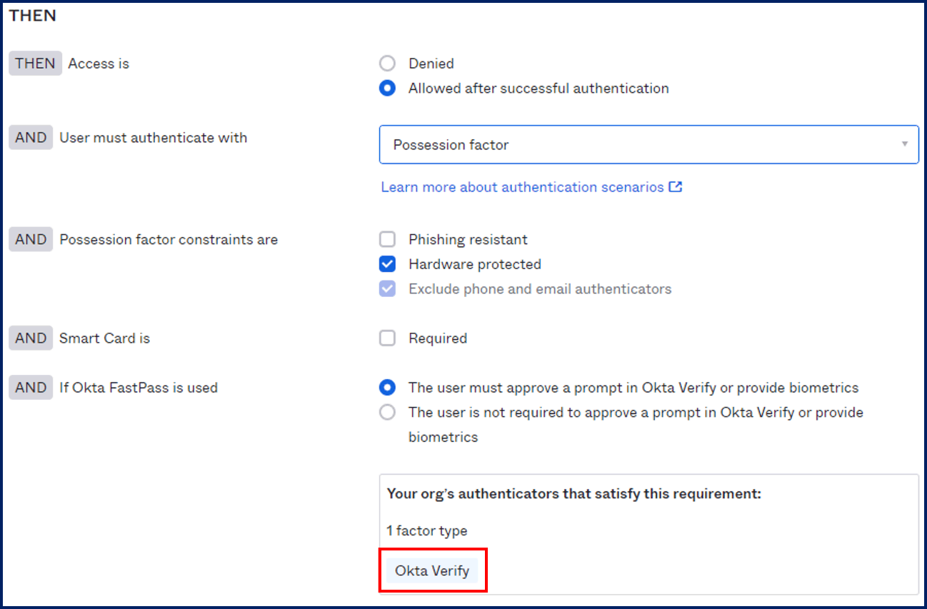Uncheck the Hardware protected checkbox
The width and height of the screenshot is (927, 609).
(387, 264)
